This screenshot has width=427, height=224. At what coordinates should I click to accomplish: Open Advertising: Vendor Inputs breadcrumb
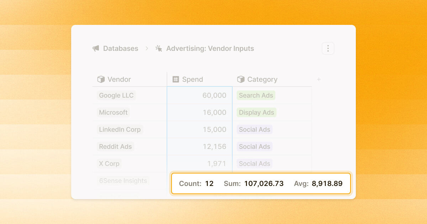tap(210, 48)
